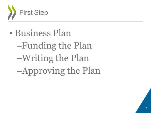The image size is (151, 113).
Task: Select the "First Step" slide title
Action: (34, 13)
